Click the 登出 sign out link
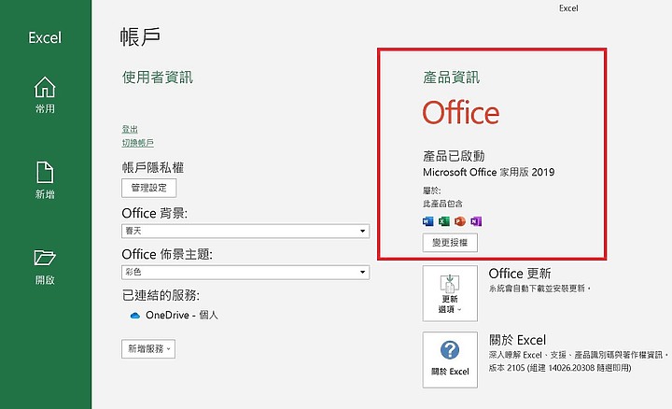Viewport: 672px width, 409px height. pos(130,129)
